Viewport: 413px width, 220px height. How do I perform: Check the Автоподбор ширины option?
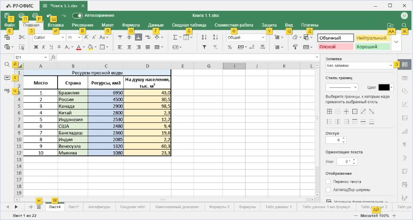328,190
